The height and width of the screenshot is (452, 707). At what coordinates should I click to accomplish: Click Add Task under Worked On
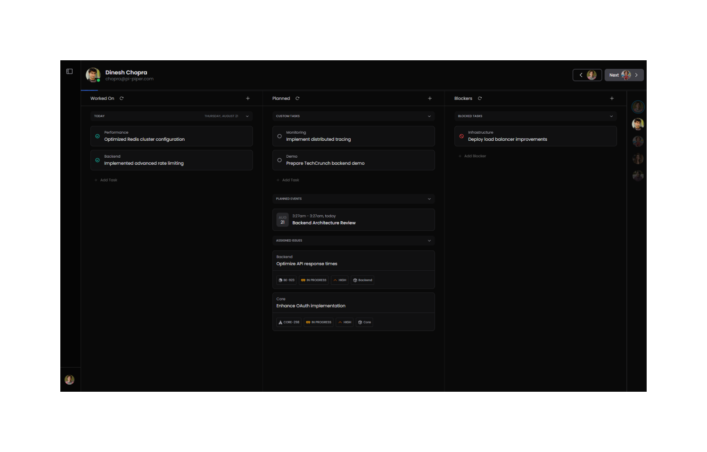pos(106,180)
